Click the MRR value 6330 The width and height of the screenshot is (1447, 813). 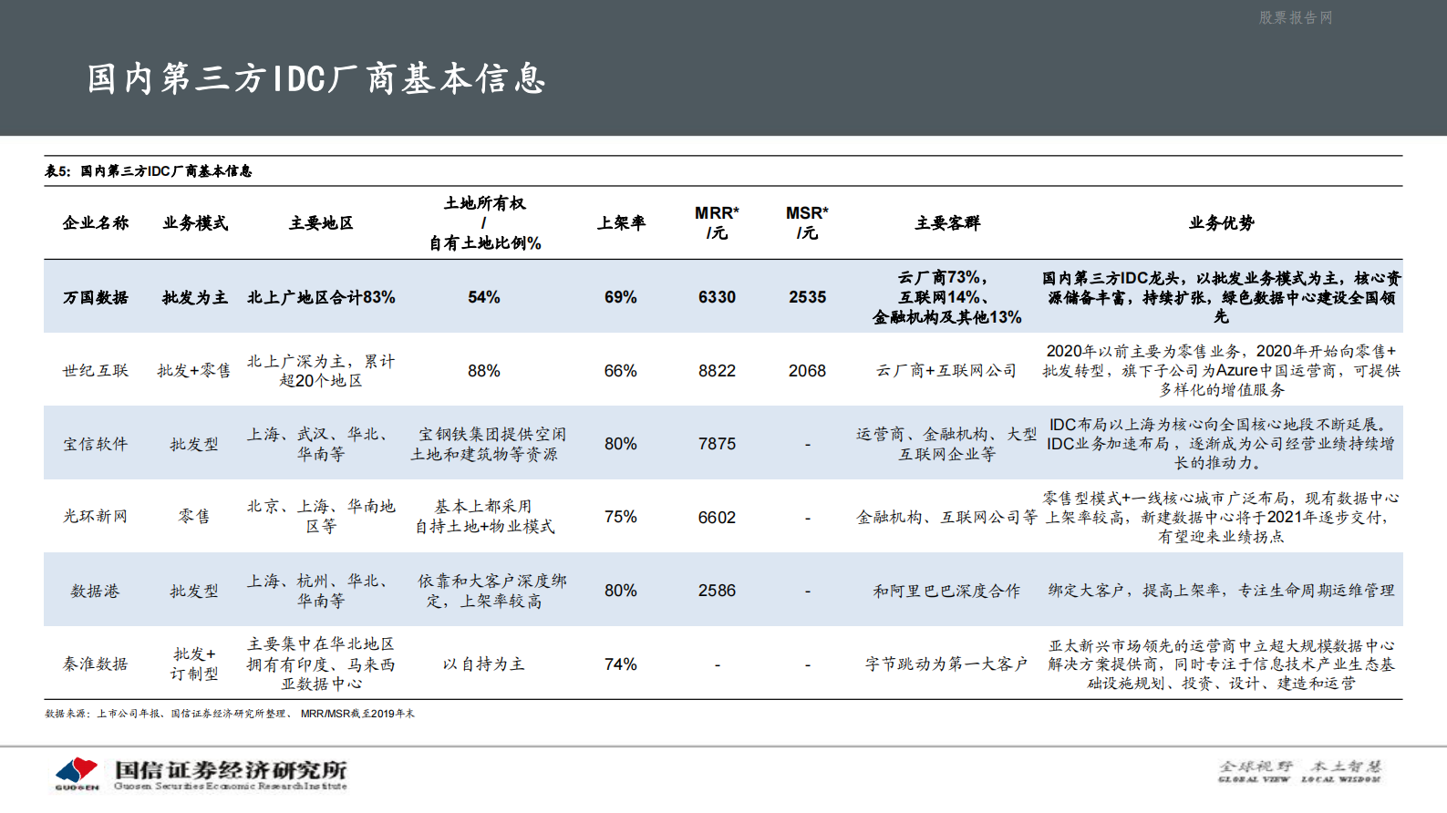coord(717,297)
